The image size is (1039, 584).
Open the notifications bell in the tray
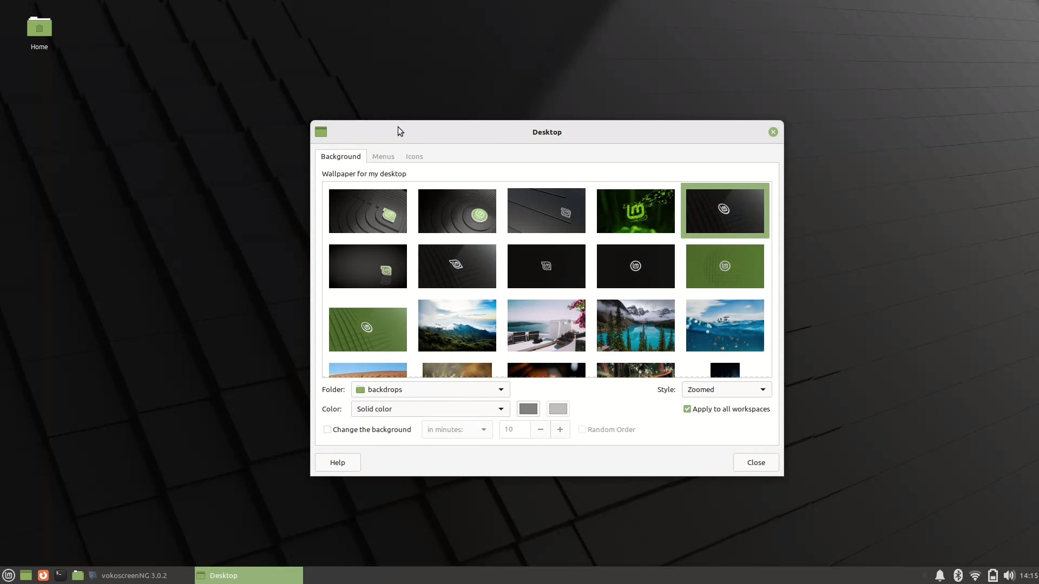940,575
